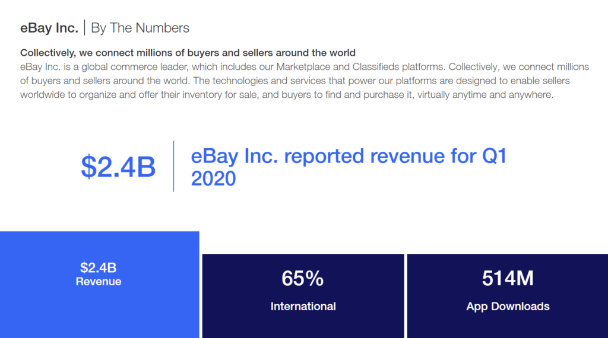Click the "eBay Inc." title at top

pos(49,28)
